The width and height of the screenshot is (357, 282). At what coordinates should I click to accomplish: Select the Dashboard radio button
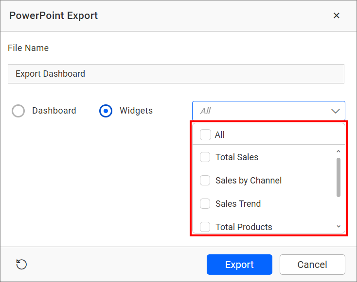[18, 111]
